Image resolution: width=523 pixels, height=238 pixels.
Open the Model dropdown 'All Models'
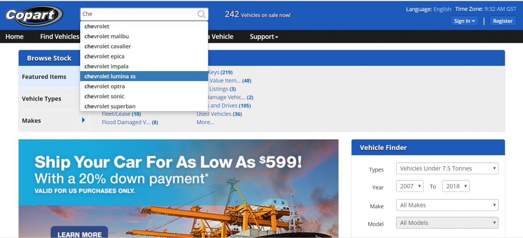point(447,223)
